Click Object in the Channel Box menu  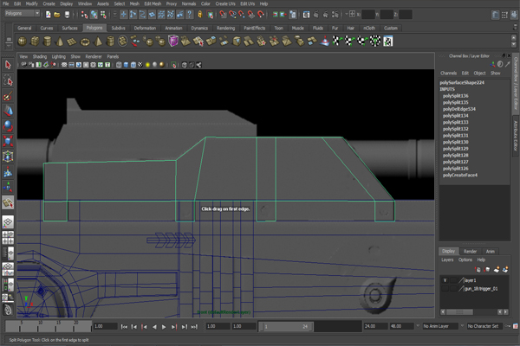point(479,74)
